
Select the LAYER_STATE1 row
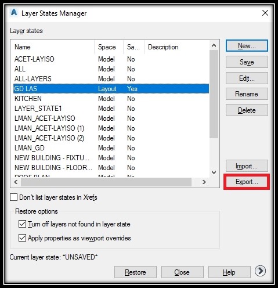point(111,109)
